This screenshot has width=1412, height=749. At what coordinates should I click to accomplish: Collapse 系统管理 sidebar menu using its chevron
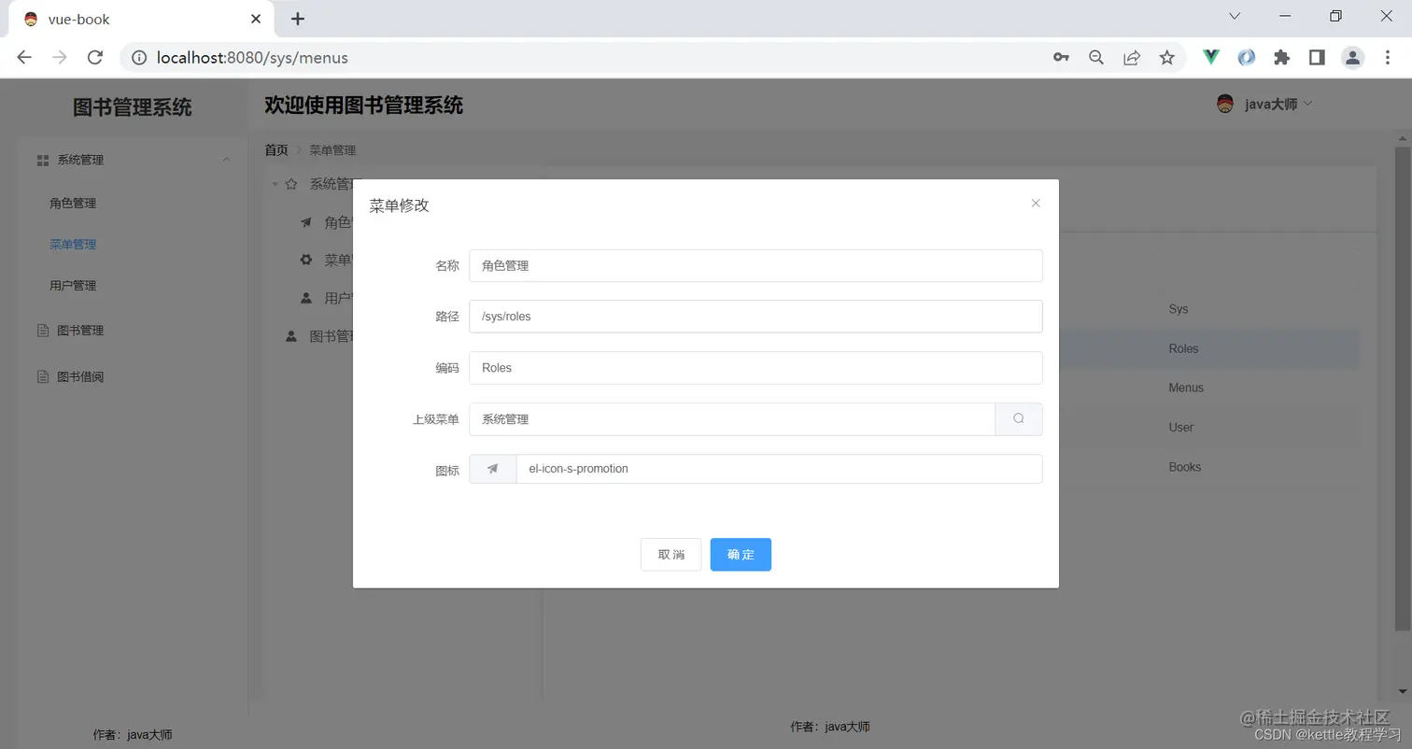point(225,160)
